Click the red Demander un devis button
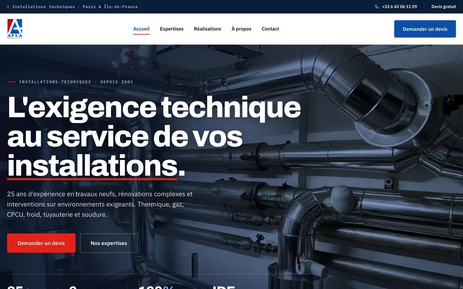This screenshot has height=289, width=463. [41, 243]
